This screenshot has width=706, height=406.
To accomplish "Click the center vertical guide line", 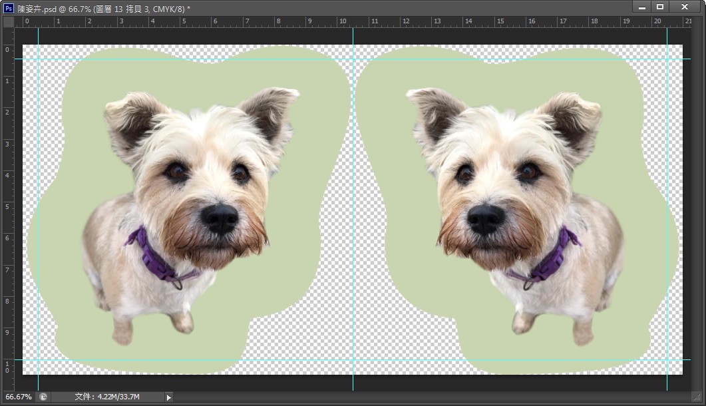I will (x=353, y=200).
